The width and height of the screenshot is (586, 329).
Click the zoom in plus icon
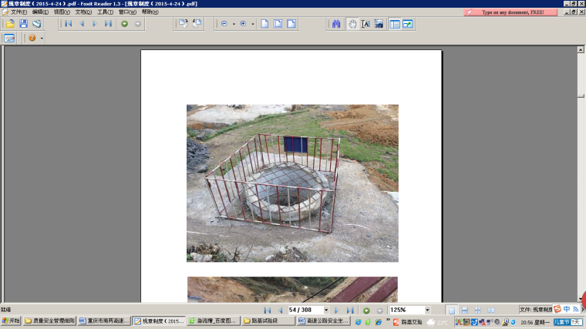point(244,24)
